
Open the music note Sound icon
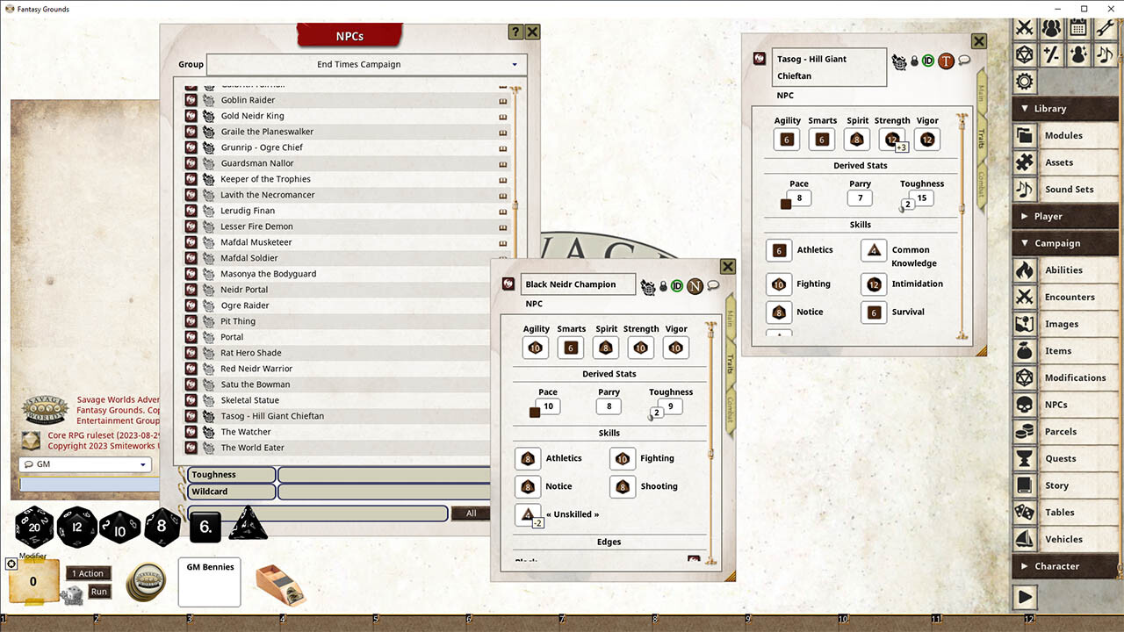1103,54
